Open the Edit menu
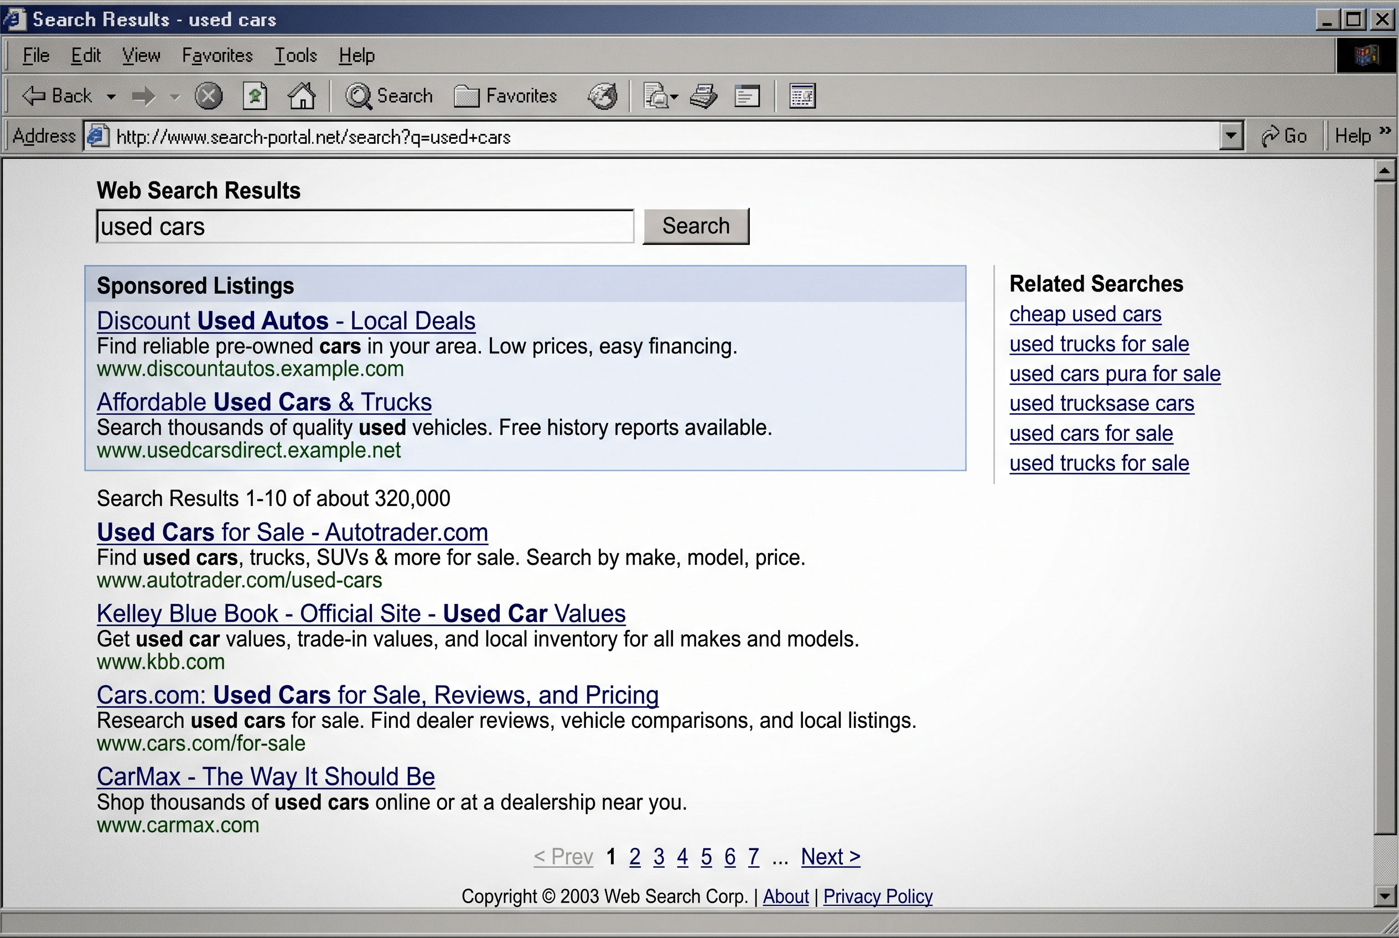This screenshot has height=938, width=1399. (86, 56)
